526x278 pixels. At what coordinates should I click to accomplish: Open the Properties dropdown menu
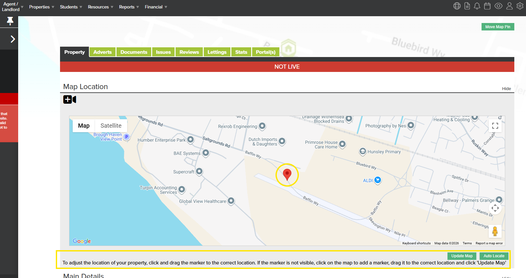pos(41,7)
